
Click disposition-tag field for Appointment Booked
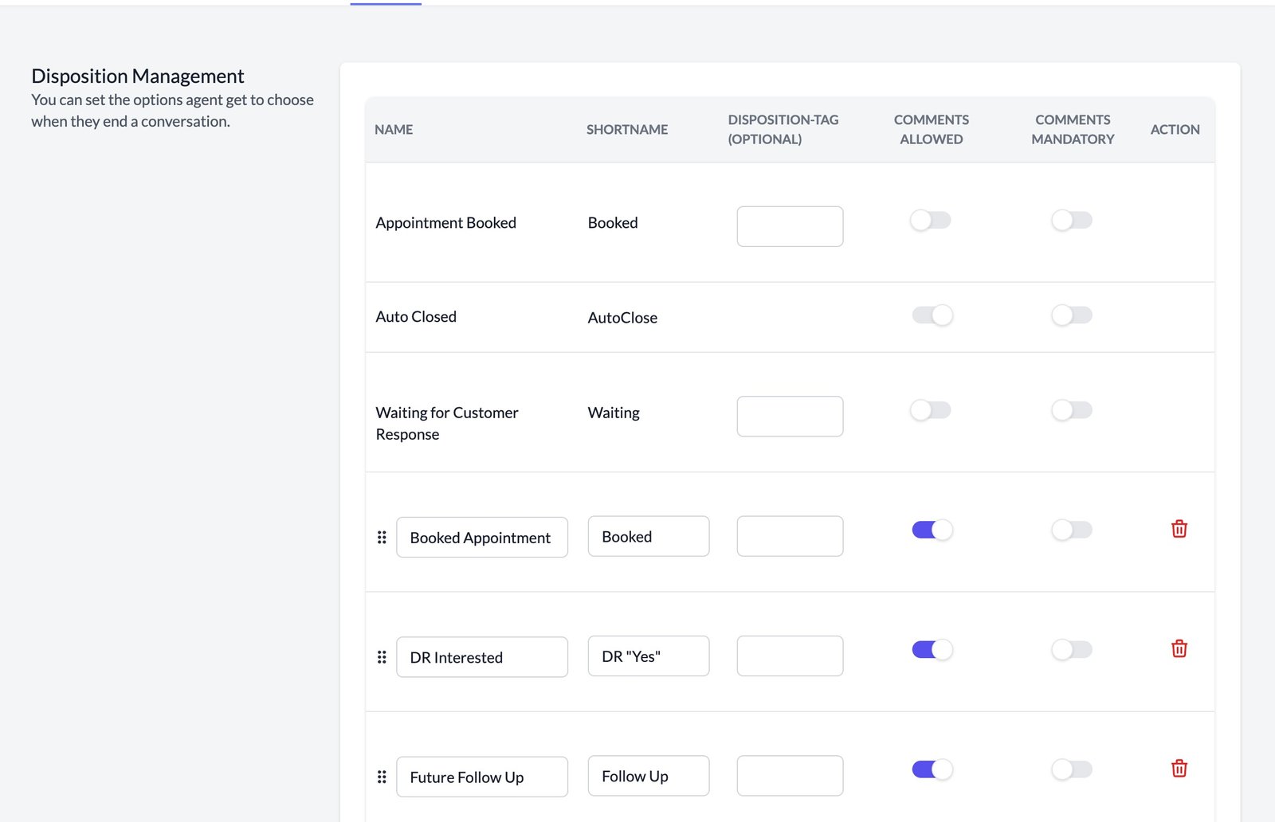[790, 226]
